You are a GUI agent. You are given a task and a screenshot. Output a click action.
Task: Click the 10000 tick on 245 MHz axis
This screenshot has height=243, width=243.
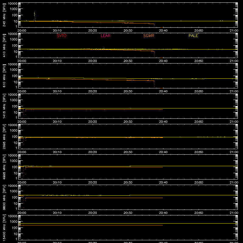[13, 4]
